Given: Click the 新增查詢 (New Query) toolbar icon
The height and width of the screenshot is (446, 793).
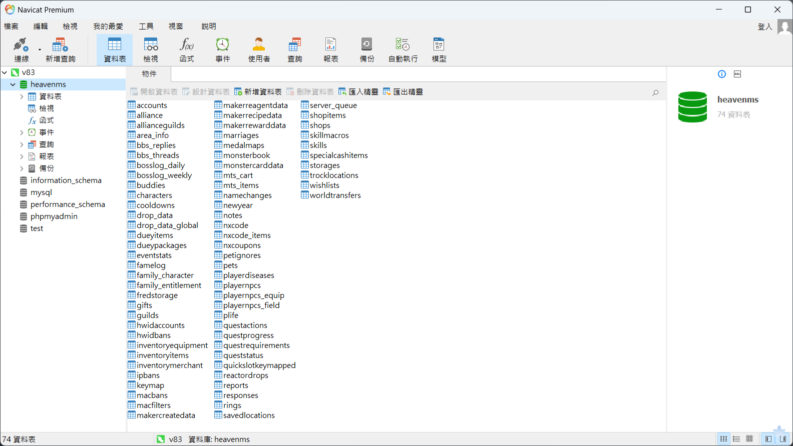Looking at the screenshot, I should [60, 49].
